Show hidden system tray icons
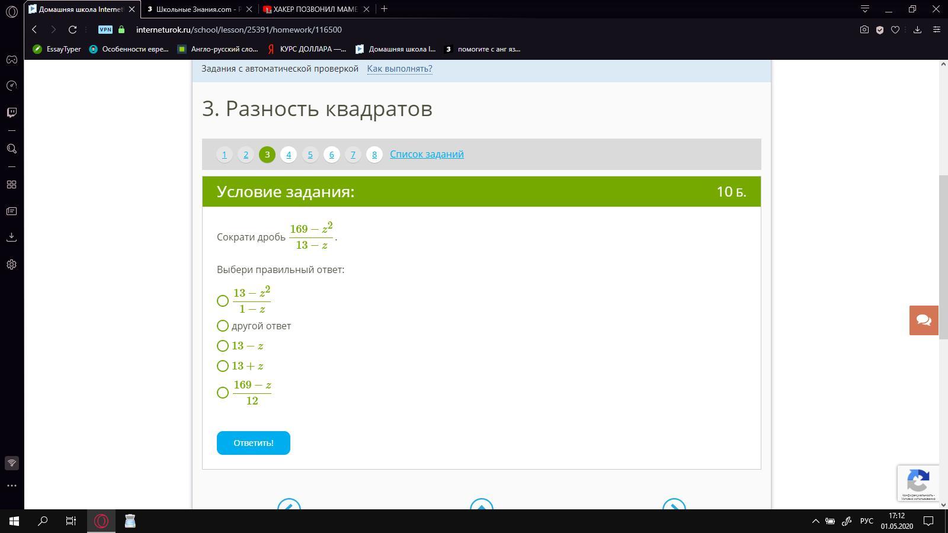Image resolution: width=948 pixels, height=533 pixels. pos(815,521)
